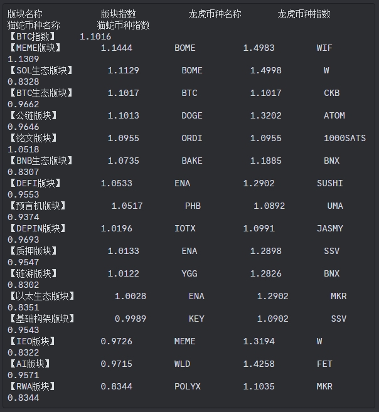The height and width of the screenshot is (412, 379).
Task: Click the 【MEME版块】 sector name
Action: [x=35, y=48]
